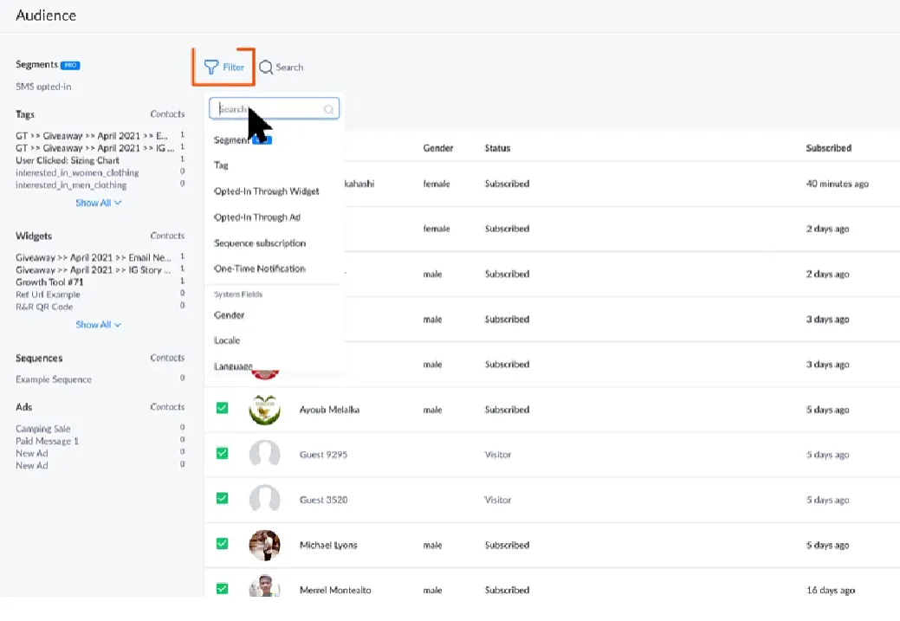Uncheck the Guest 9295 checkbox
900x621 pixels.
click(x=222, y=453)
